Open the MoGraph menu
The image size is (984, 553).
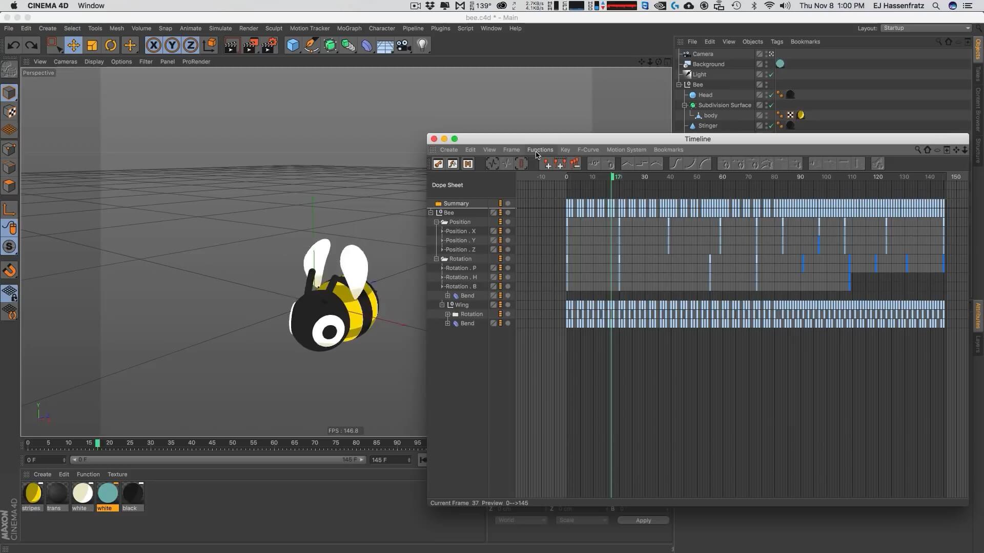coord(349,29)
